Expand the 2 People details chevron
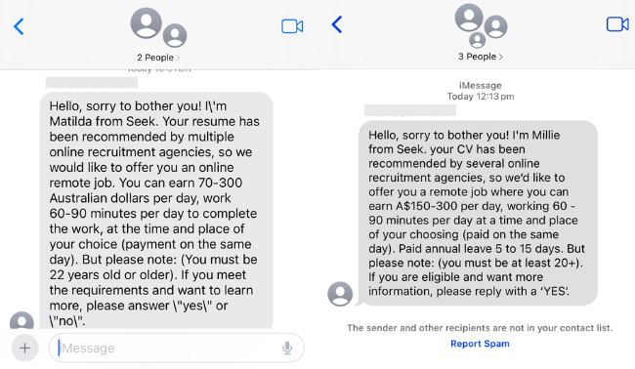Viewport: 635px width, 369px height. [178, 58]
